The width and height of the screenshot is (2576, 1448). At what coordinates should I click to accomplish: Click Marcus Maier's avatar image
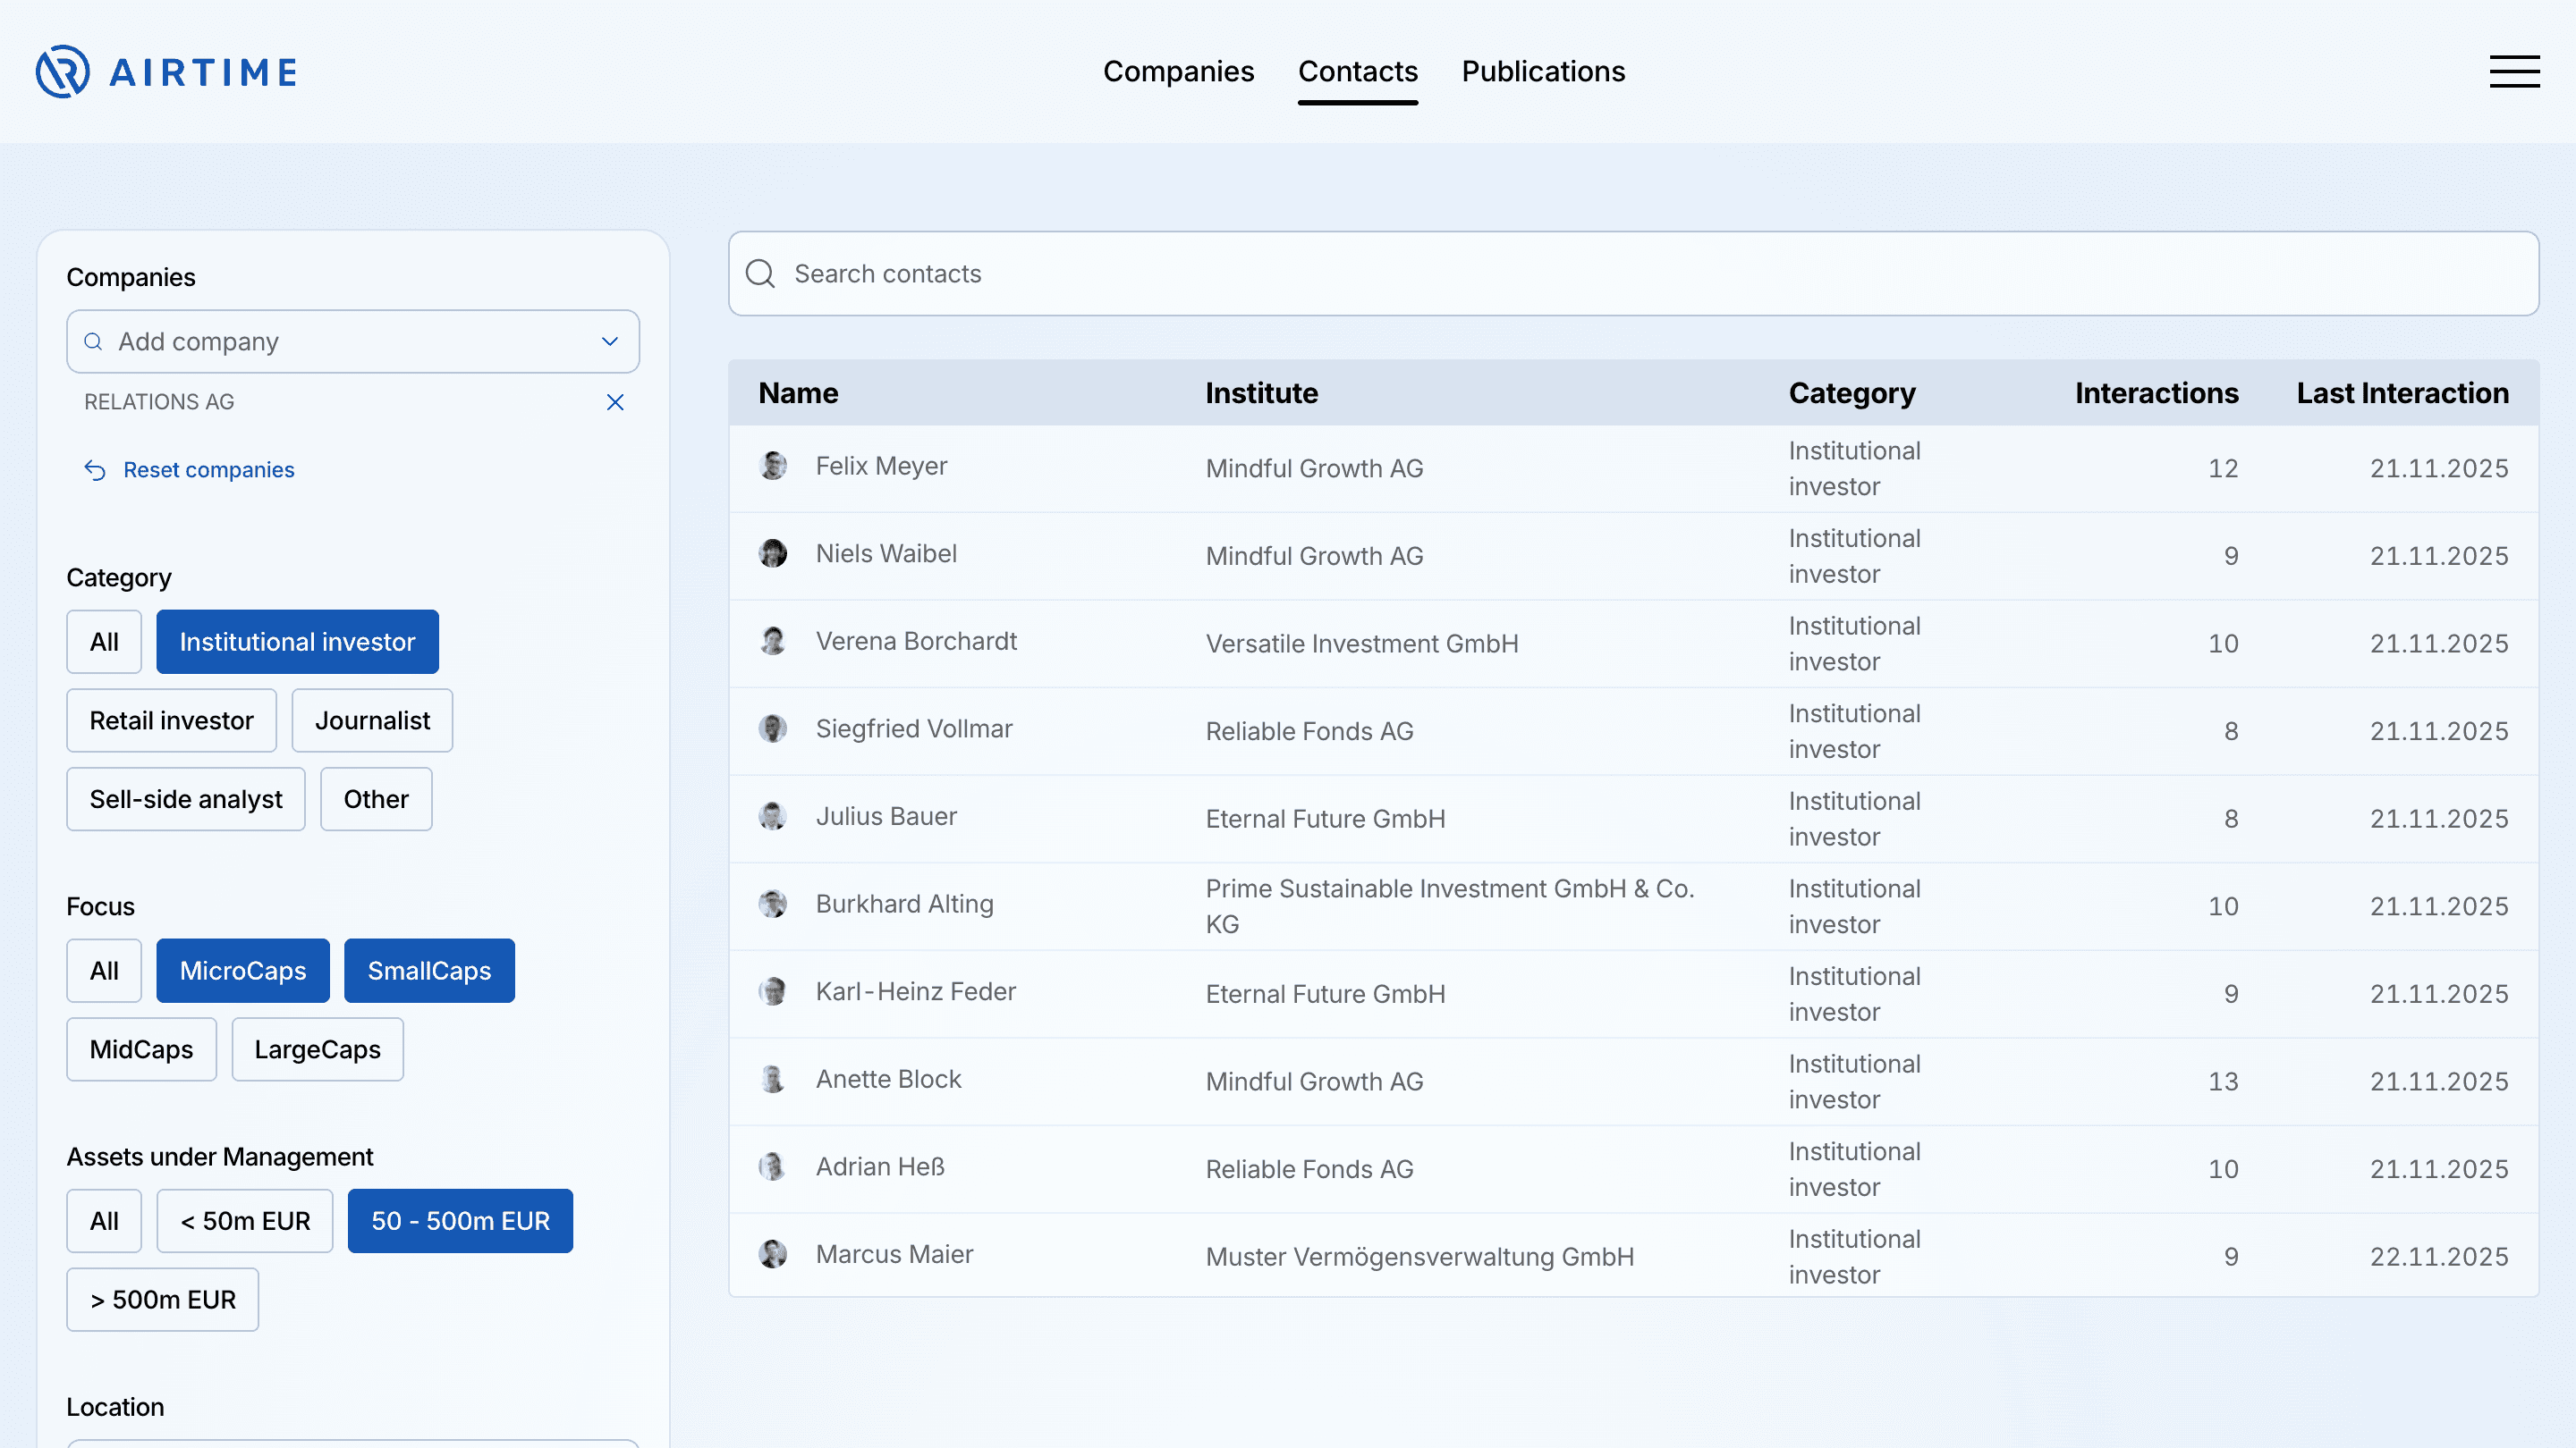tap(772, 1254)
